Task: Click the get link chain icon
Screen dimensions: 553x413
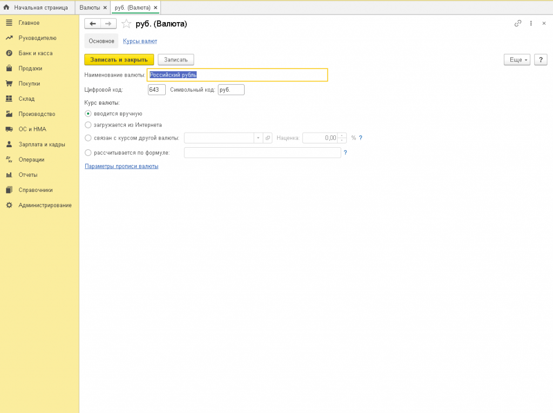Action: tap(518, 24)
